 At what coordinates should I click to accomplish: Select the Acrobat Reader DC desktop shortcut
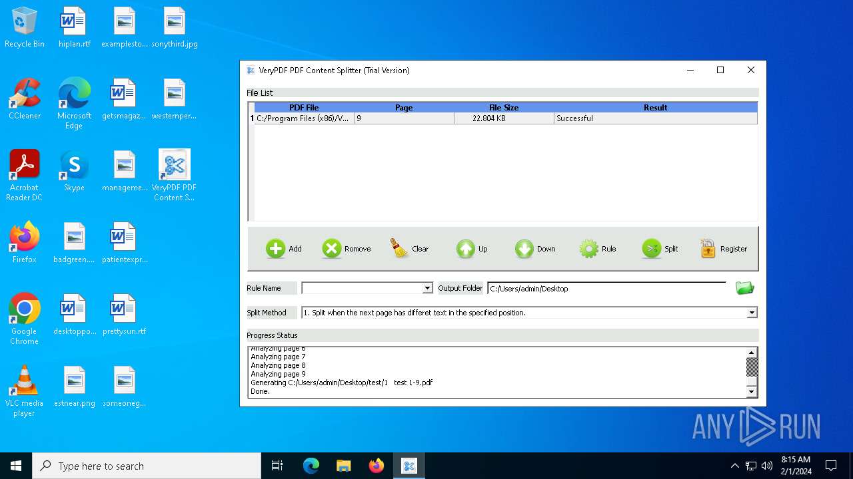25,176
